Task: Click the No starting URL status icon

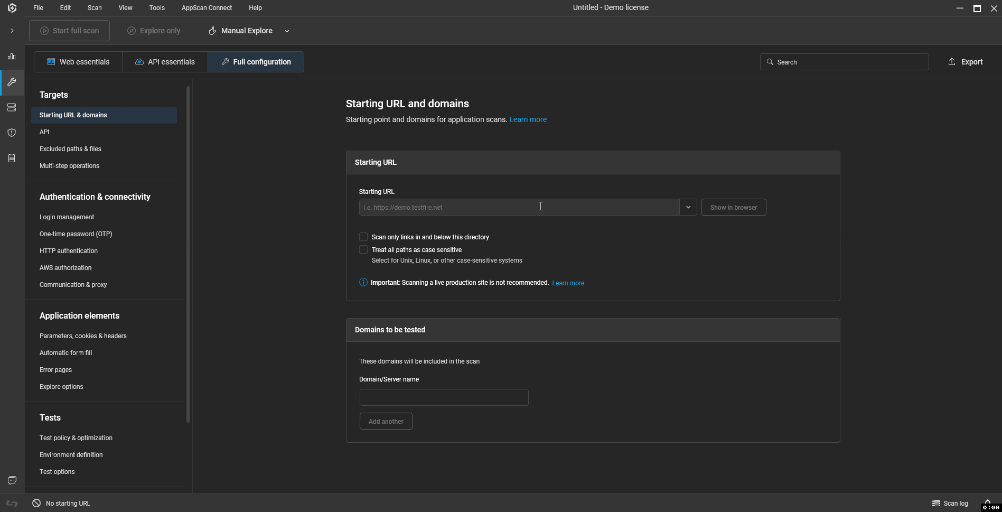Action: coord(36,503)
